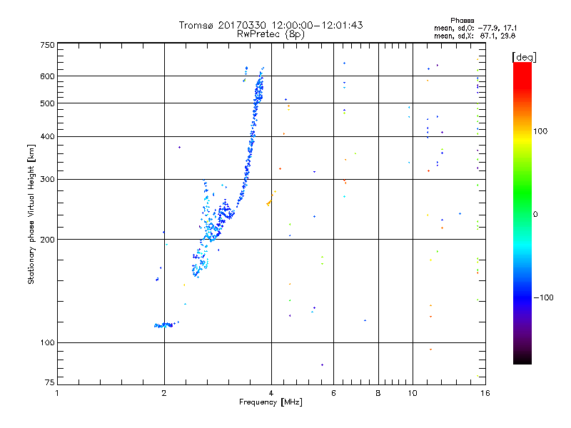
Task: Click the lone purple point near 2.2 MHz, 370 km
Action: [x=179, y=148]
